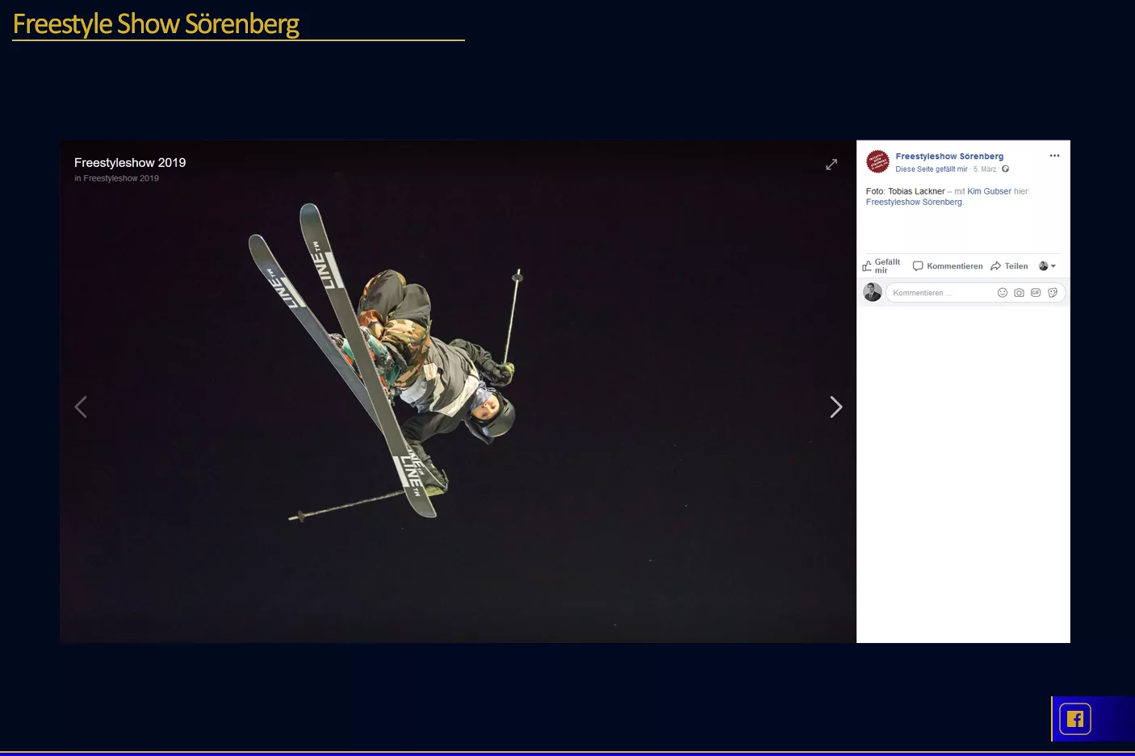Image resolution: width=1135 pixels, height=756 pixels.
Task: Insert an emoji in the comment
Action: 1003,293
